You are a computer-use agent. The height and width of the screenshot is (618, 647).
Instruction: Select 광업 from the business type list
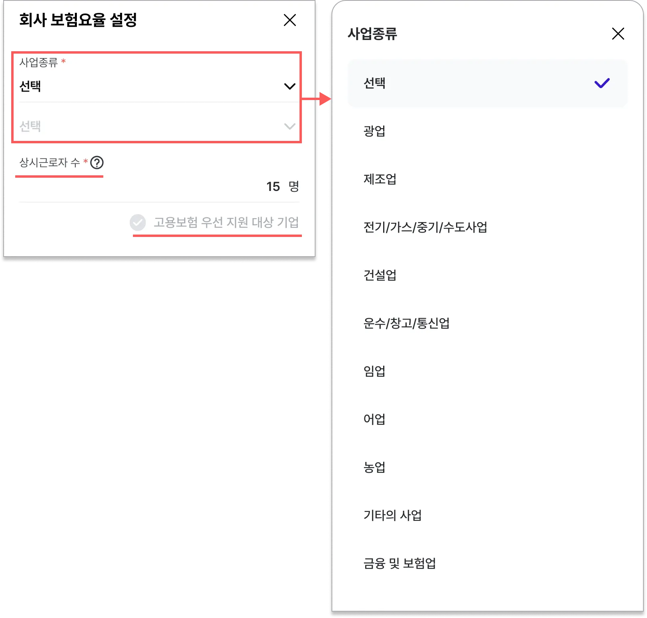487,131
